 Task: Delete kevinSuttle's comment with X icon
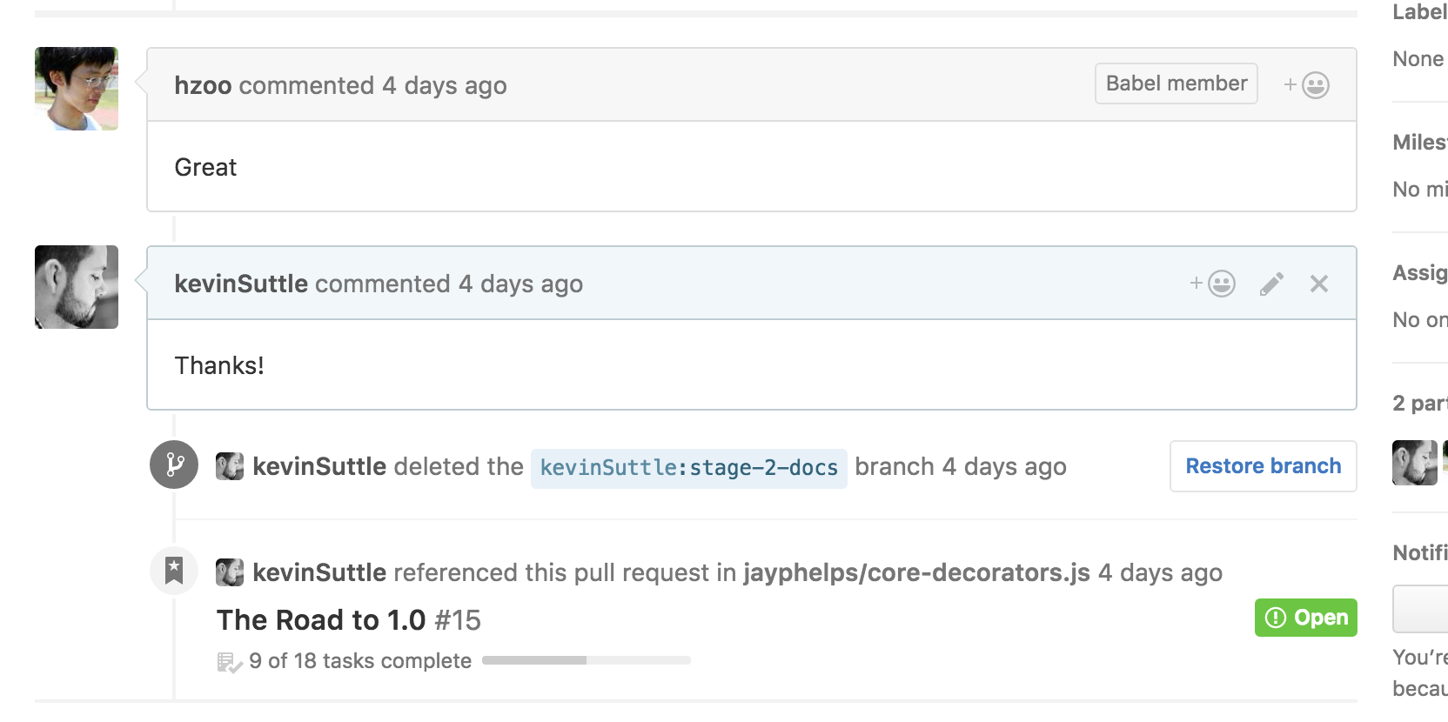[x=1319, y=284]
